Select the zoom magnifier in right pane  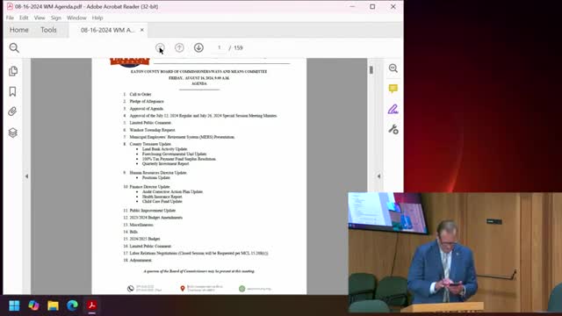coord(393,68)
